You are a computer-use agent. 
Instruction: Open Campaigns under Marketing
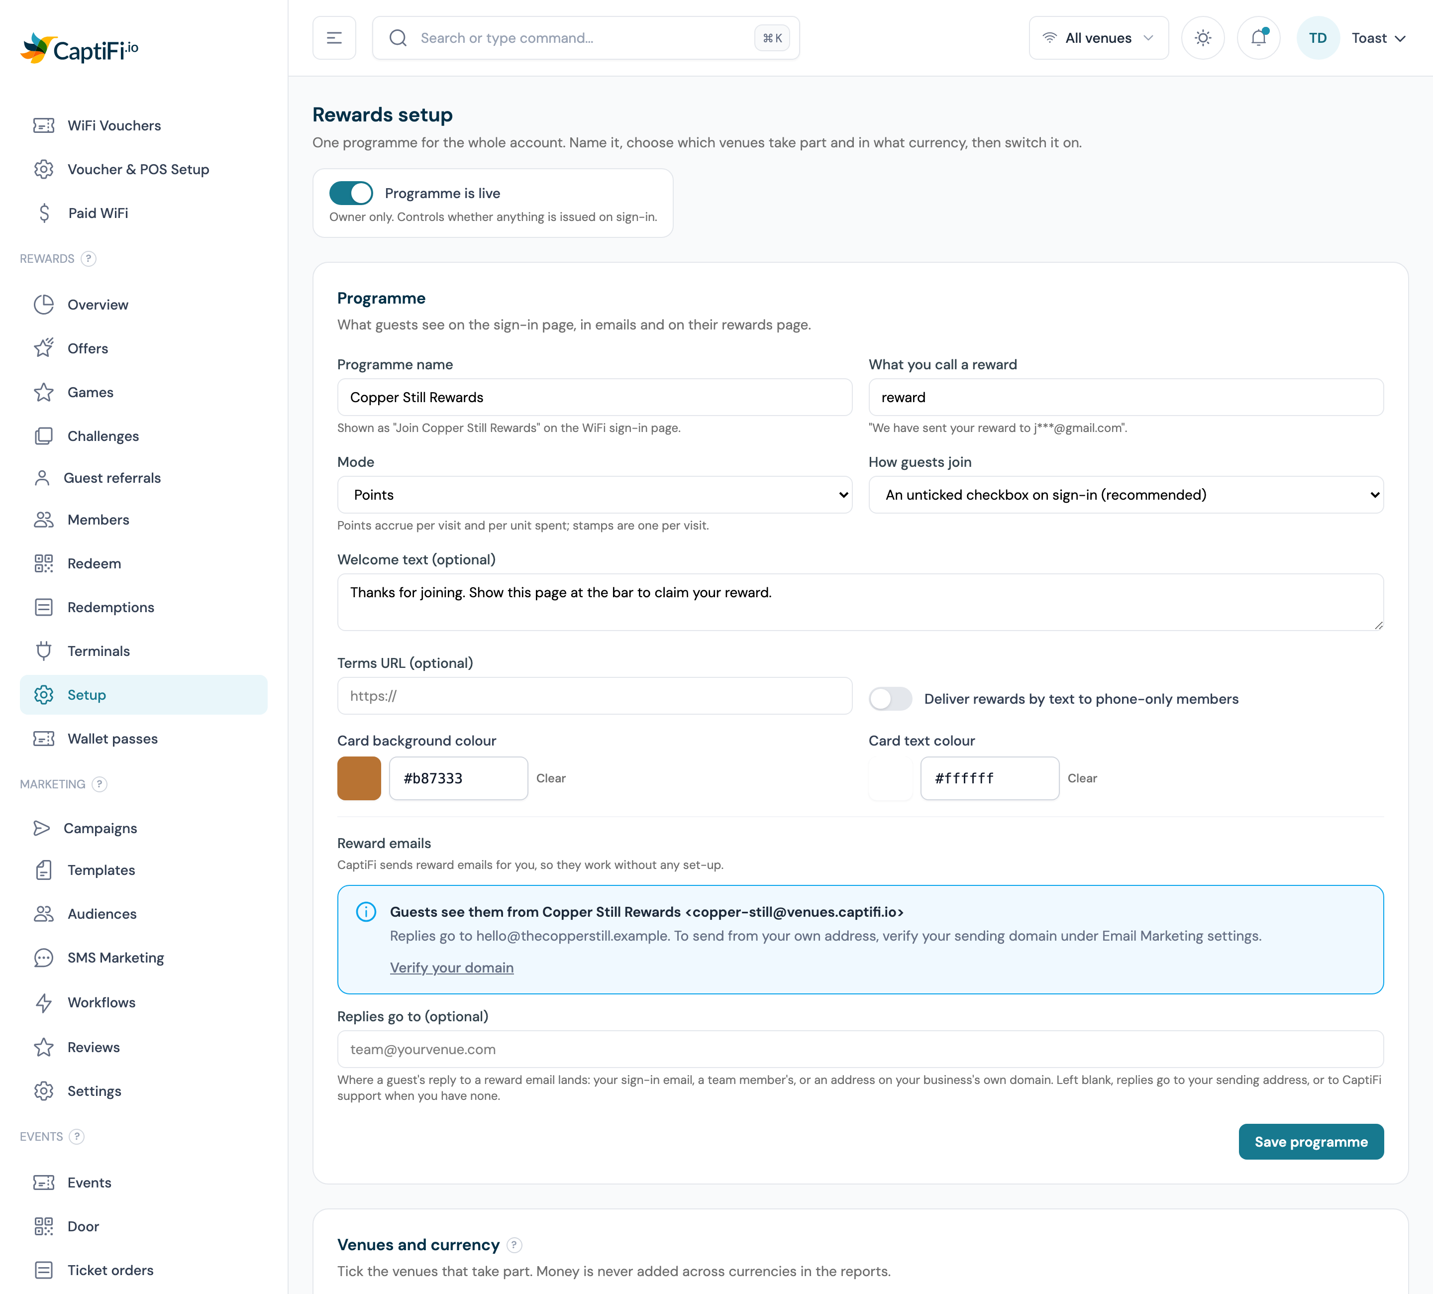click(144, 828)
